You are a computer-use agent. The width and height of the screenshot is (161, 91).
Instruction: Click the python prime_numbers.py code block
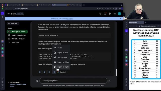[x=74, y=35]
